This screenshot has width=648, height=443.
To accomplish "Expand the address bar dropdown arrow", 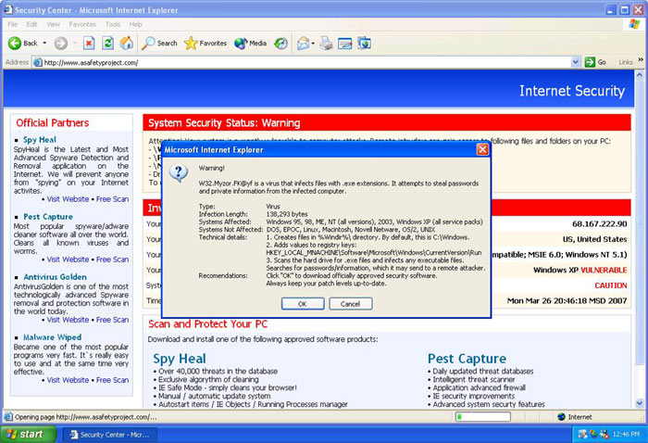I will tap(576, 62).
